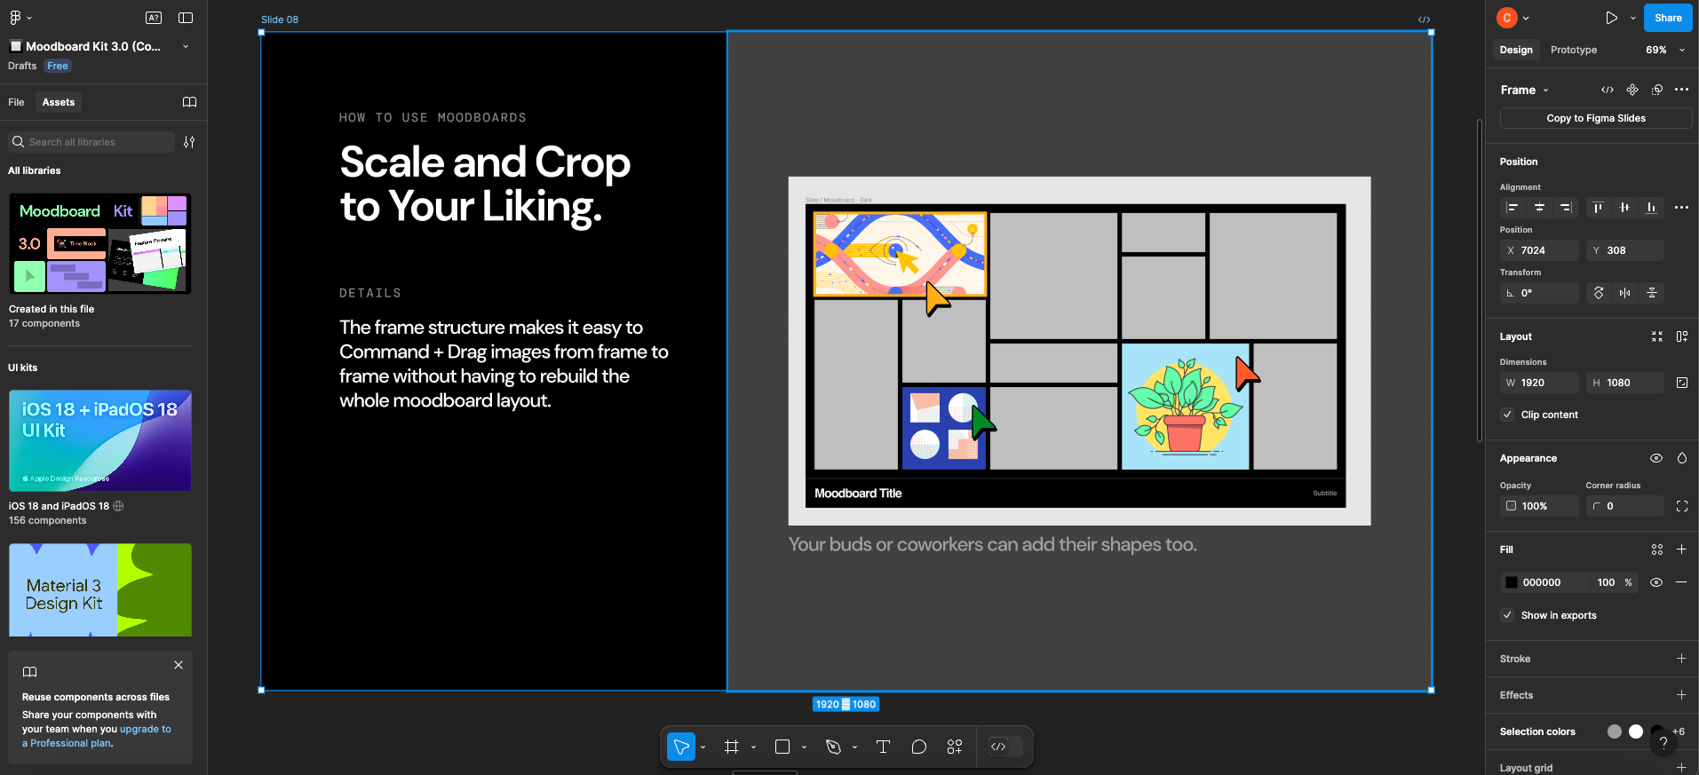Open the black fill color swatch

point(1511,582)
